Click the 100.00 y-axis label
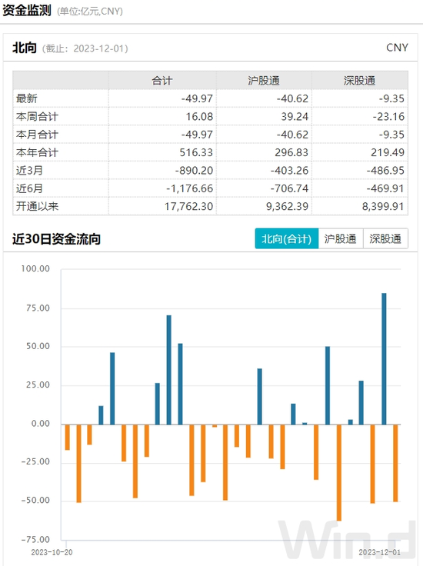This screenshot has width=423, height=566. (35, 268)
